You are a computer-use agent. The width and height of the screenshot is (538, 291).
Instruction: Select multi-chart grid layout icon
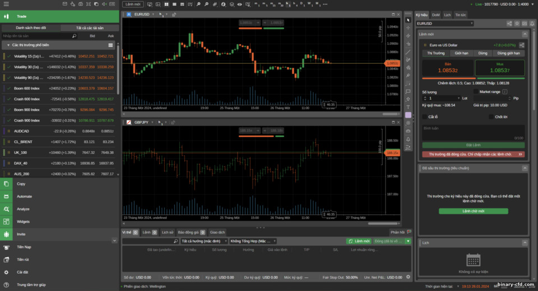pyautogui.click(x=166, y=4)
